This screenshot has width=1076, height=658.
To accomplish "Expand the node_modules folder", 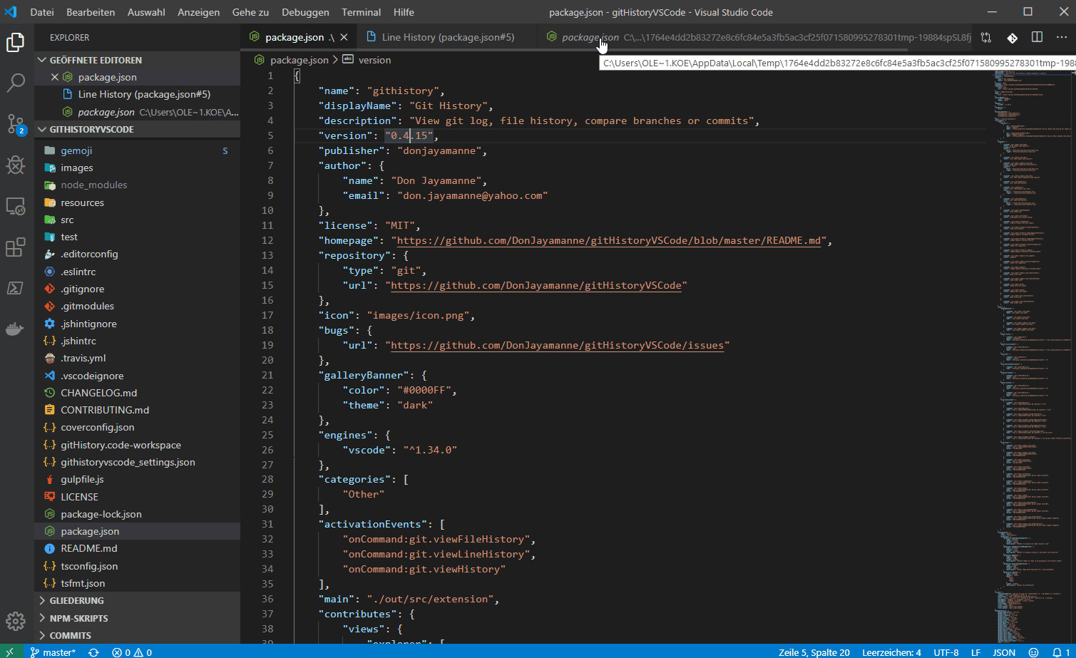I will (x=137, y=185).
